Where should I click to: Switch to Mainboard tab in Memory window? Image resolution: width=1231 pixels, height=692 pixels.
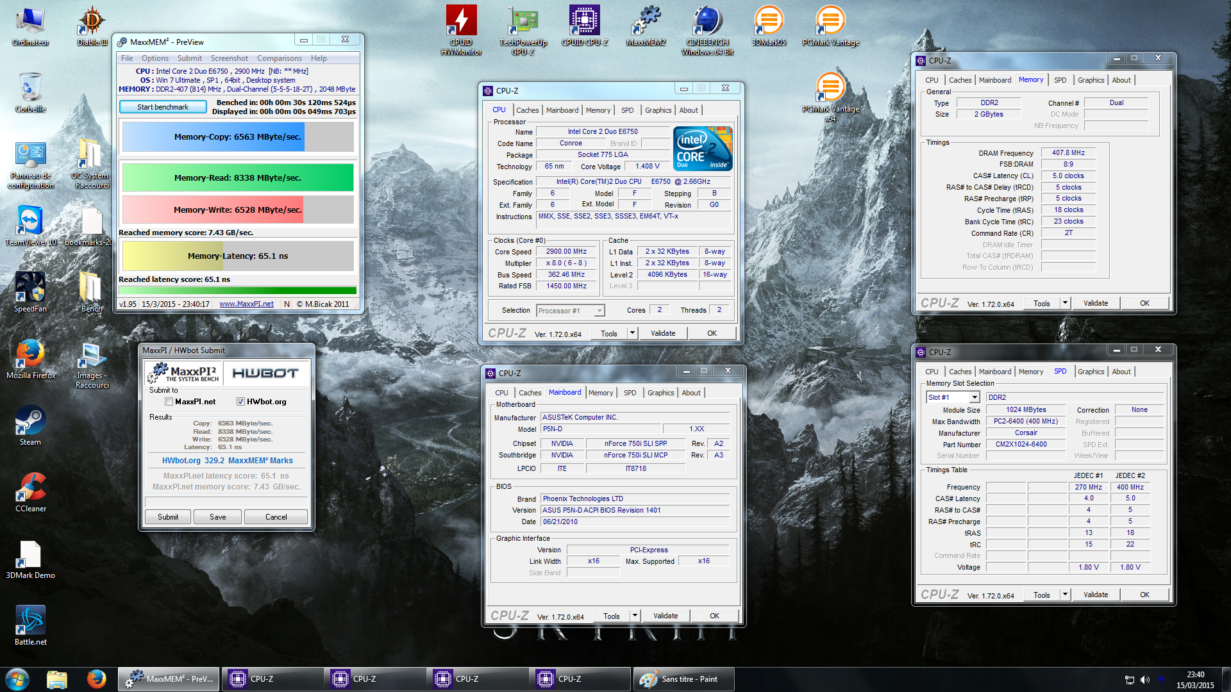pos(994,80)
